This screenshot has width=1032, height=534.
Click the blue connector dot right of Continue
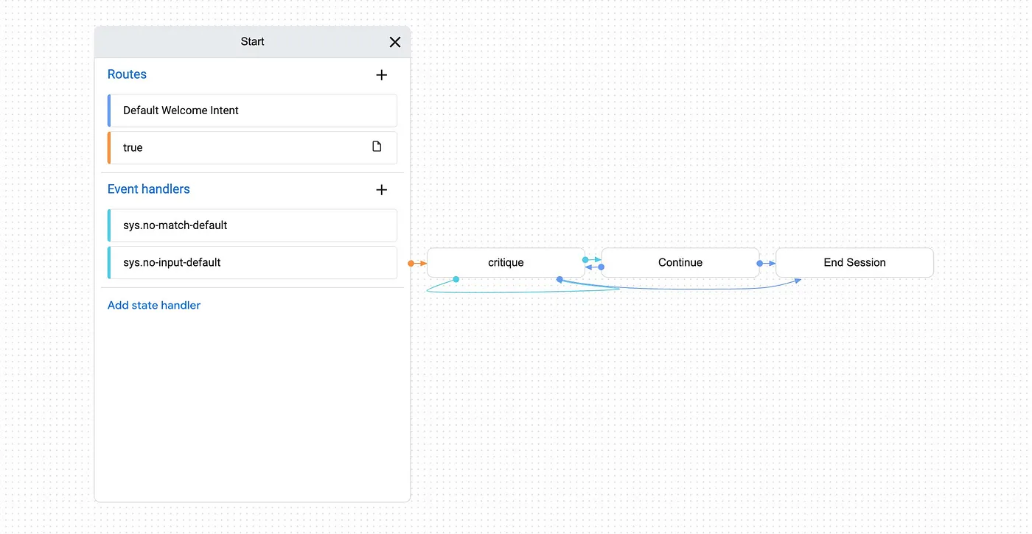click(759, 263)
